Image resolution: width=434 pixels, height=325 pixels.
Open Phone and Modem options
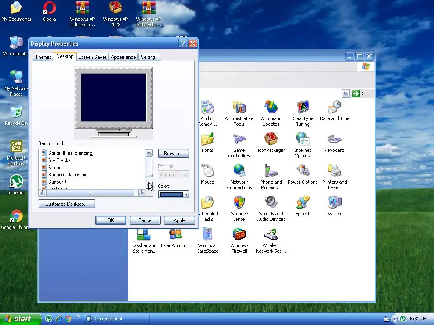[x=271, y=177]
